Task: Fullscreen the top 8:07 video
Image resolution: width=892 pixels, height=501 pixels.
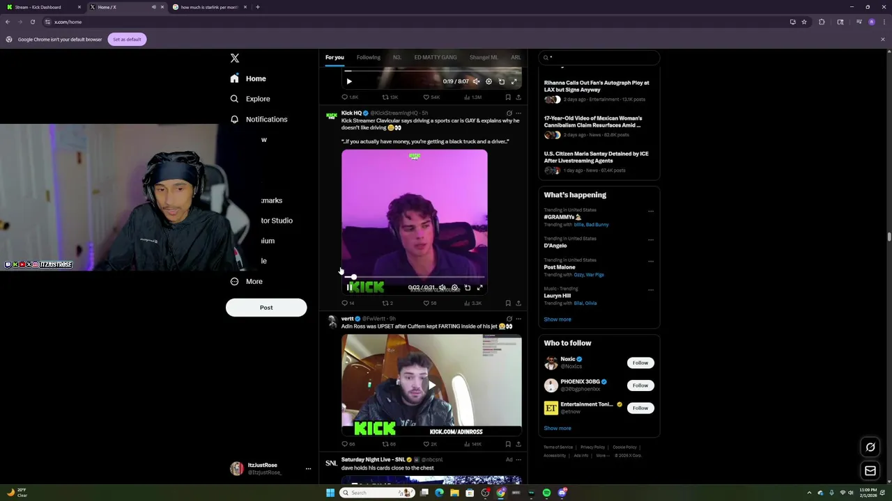Action: point(514,81)
